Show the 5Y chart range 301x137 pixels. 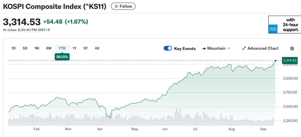[86, 48]
